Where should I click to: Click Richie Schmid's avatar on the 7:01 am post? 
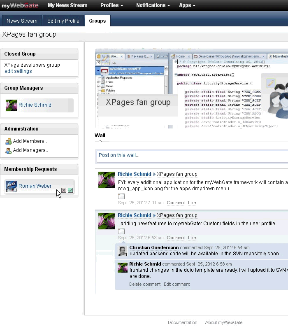[107, 180]
